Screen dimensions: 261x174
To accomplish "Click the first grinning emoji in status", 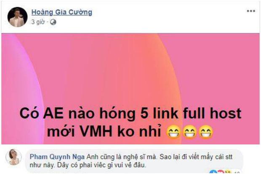I will [x=173, y=132].
